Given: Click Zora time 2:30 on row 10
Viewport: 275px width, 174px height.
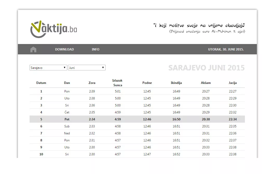Looking at the screenshot, I should pos(92,154).
